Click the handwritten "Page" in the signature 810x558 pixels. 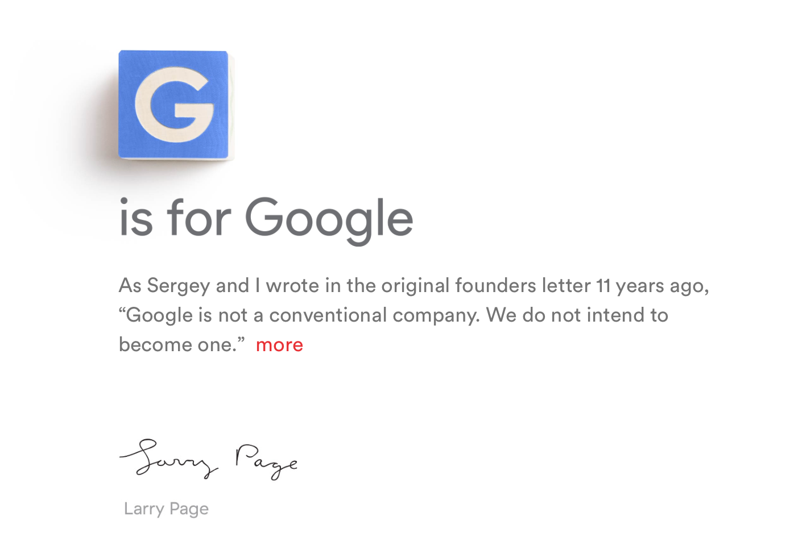click(266, 461)
